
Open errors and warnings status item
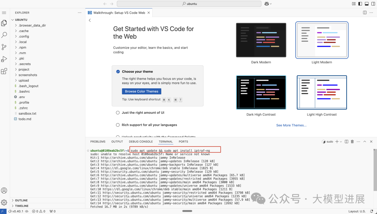[x=39, y=211]
